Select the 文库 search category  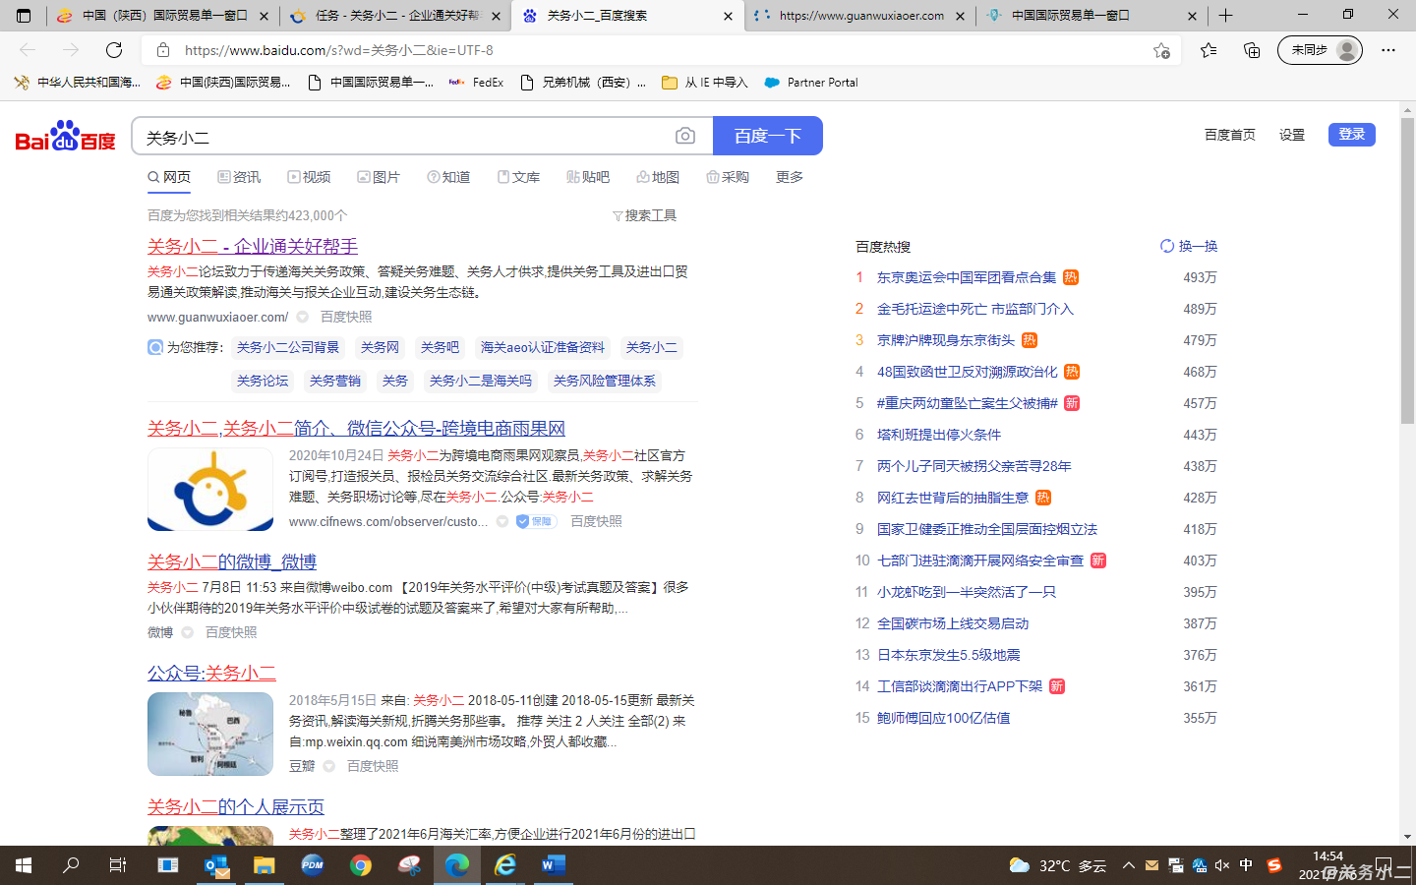tap(518, 177)
